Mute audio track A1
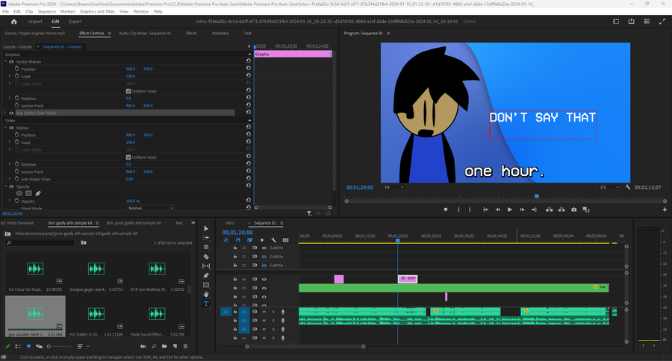This screenshot has width=672, height=361. (264, 312)
